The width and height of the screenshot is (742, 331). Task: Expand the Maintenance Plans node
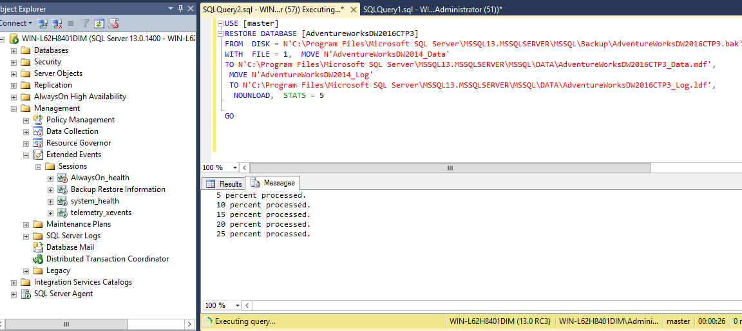26,224
